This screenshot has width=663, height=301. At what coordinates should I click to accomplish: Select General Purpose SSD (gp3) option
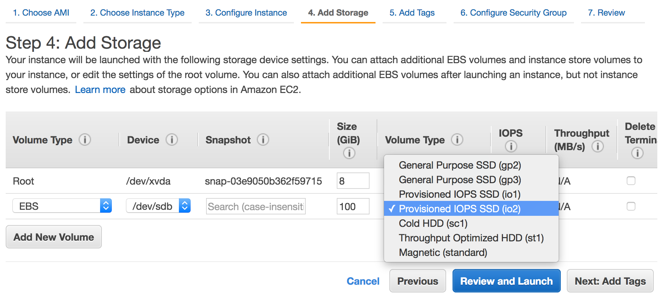tap(460, 180)
